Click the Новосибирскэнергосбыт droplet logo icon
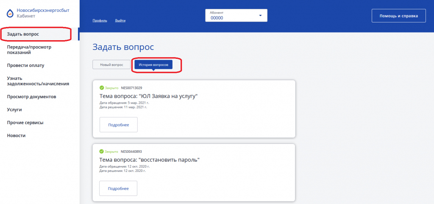This screenshot has width=434, height=204. pyautogui.click(x=10, y=13)
